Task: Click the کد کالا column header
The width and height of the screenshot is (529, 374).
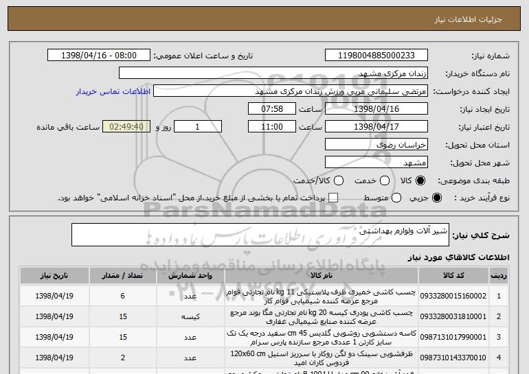Action: pyautogui.click(x=453, y=276)
